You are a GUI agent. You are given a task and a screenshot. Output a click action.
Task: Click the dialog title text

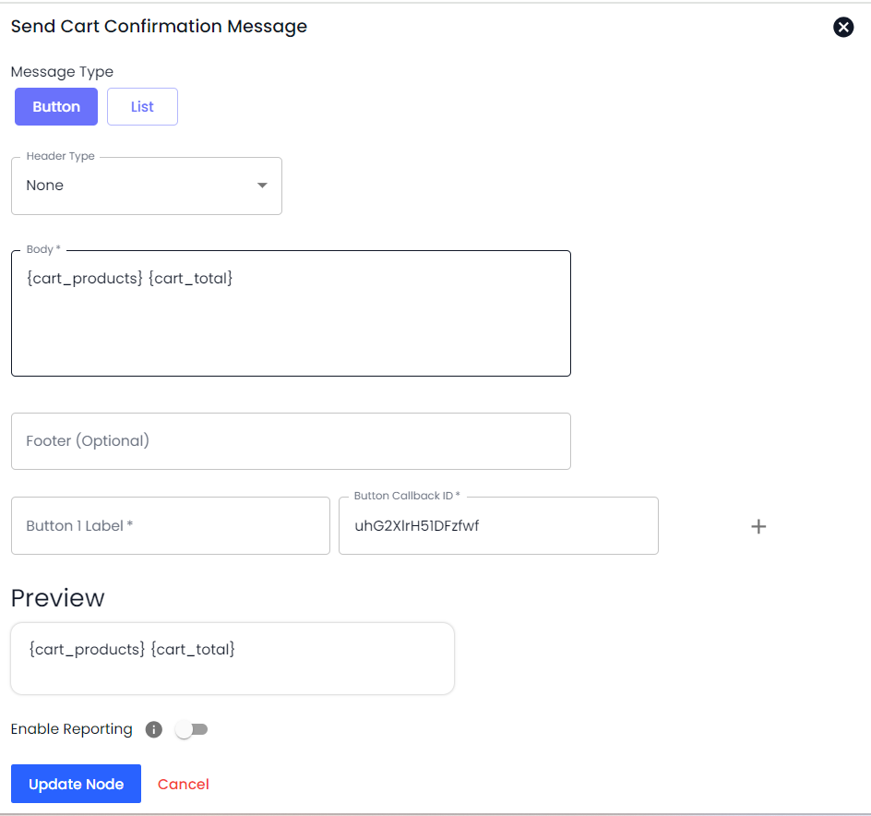coord(159,27)
